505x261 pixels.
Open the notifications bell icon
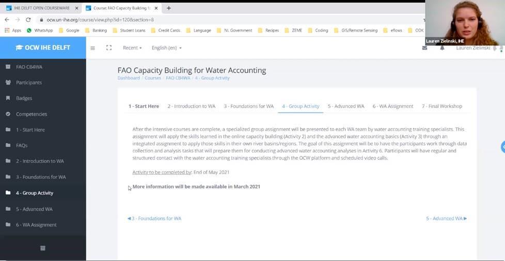(442, 48)
